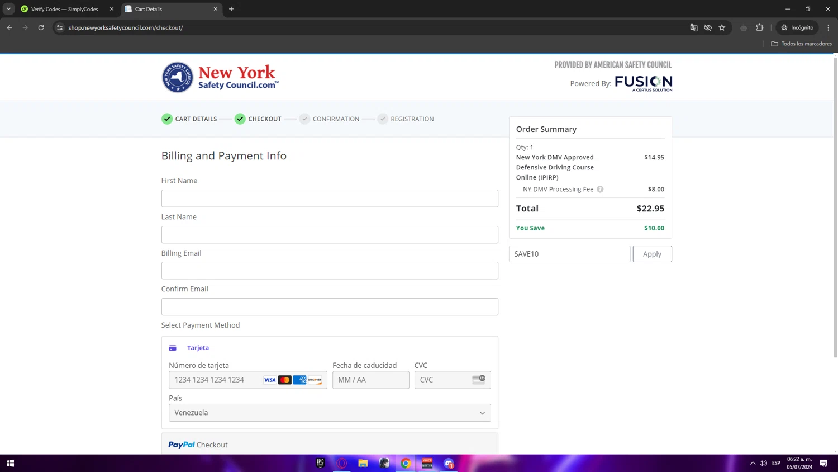Click the ESP language indicator
Viewport: 838px width, 472px height.
click(x=776, y=463)
